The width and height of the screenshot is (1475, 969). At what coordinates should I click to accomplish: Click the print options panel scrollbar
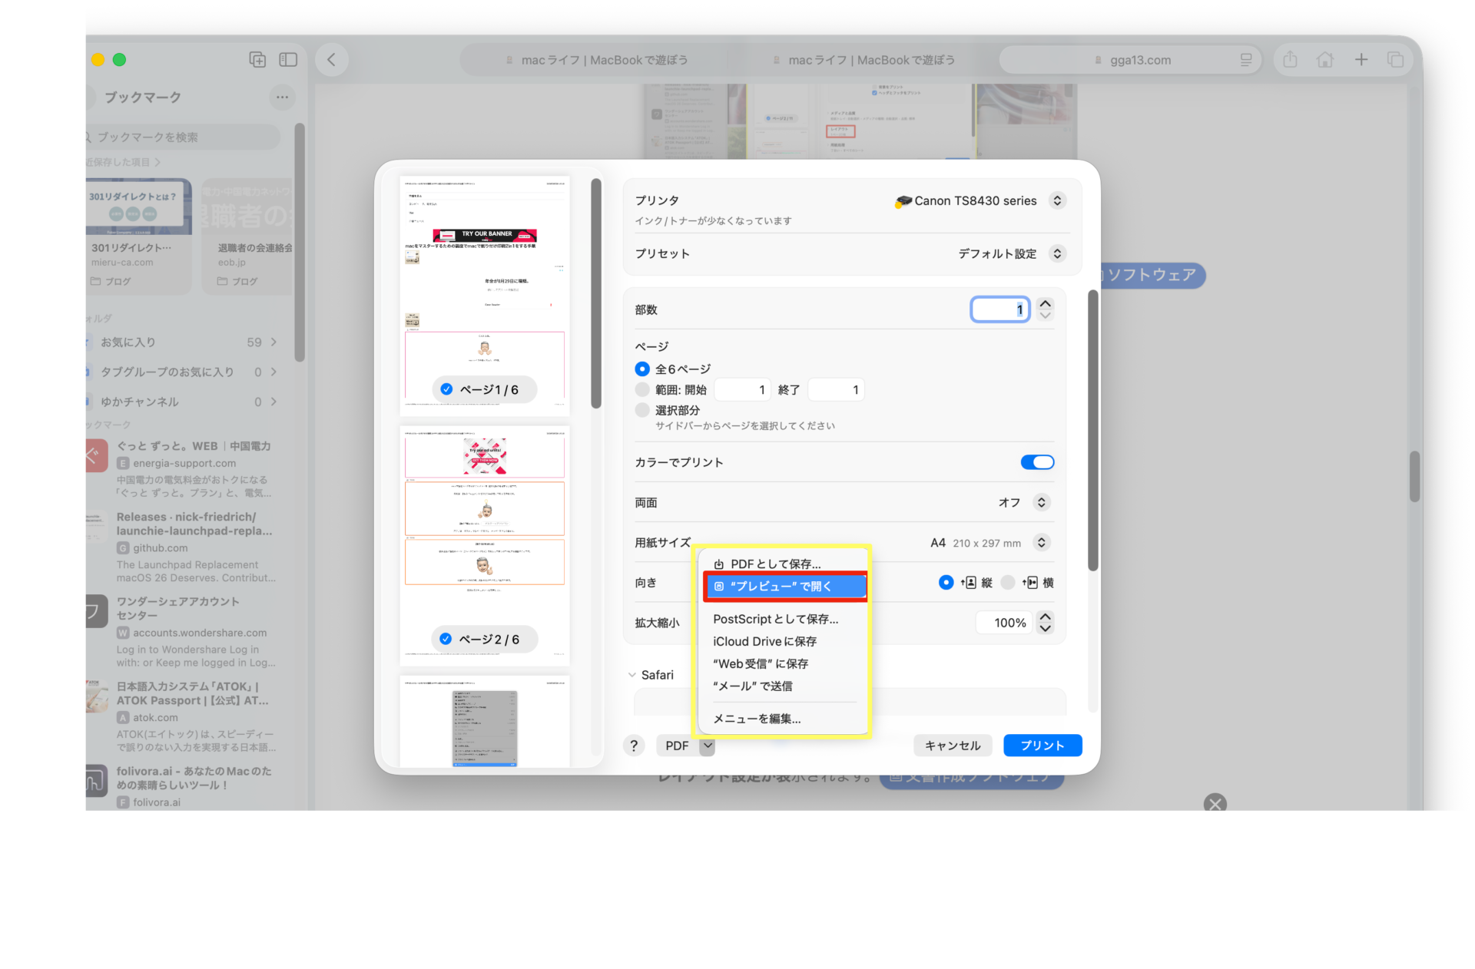[1092, 430]
